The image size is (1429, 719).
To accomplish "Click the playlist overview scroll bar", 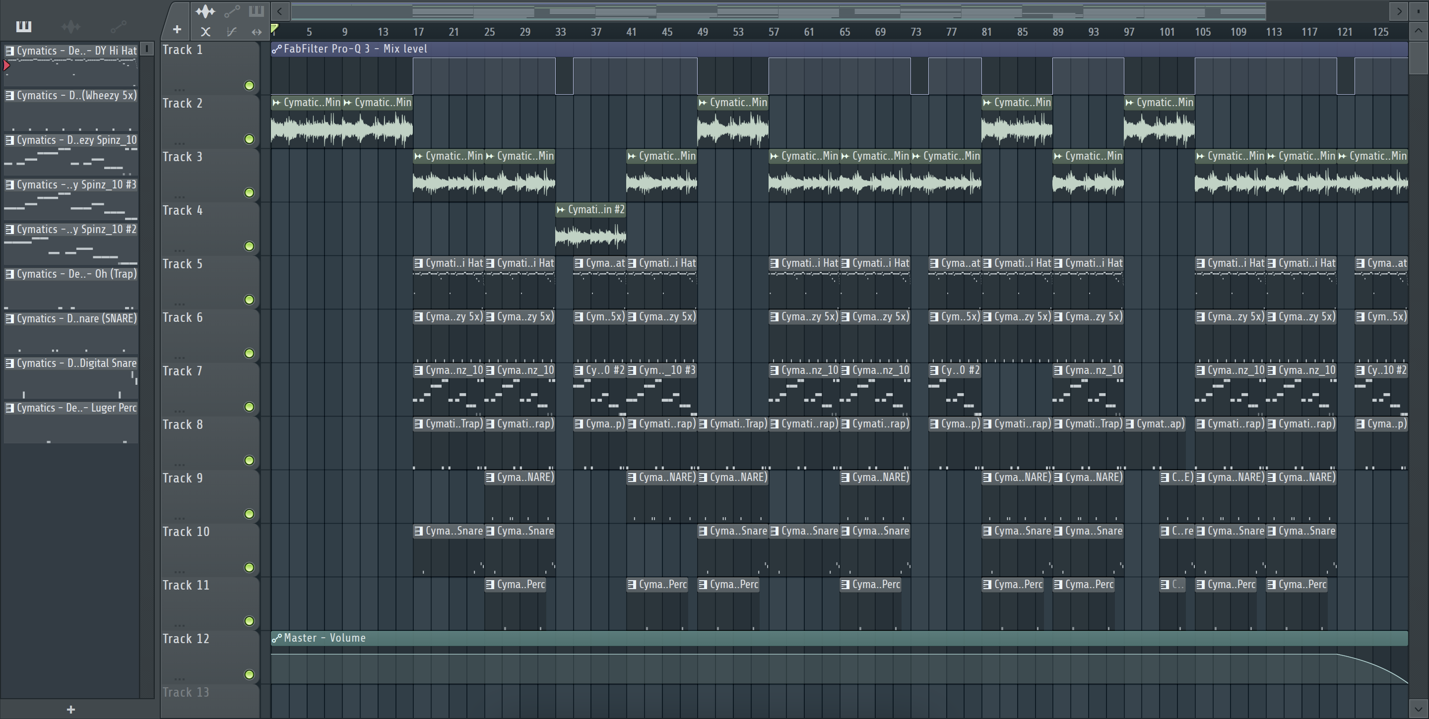I will point(779,11).
